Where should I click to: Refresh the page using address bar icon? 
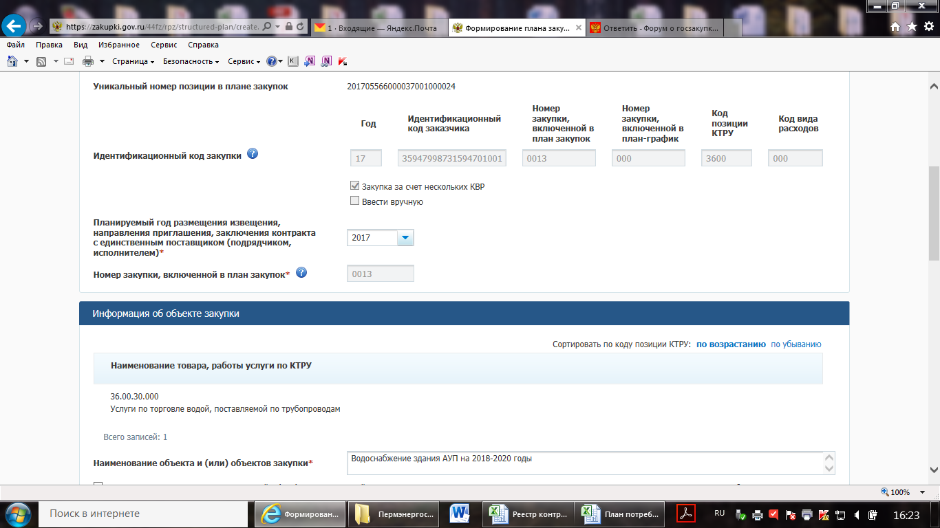pos(300,27)
